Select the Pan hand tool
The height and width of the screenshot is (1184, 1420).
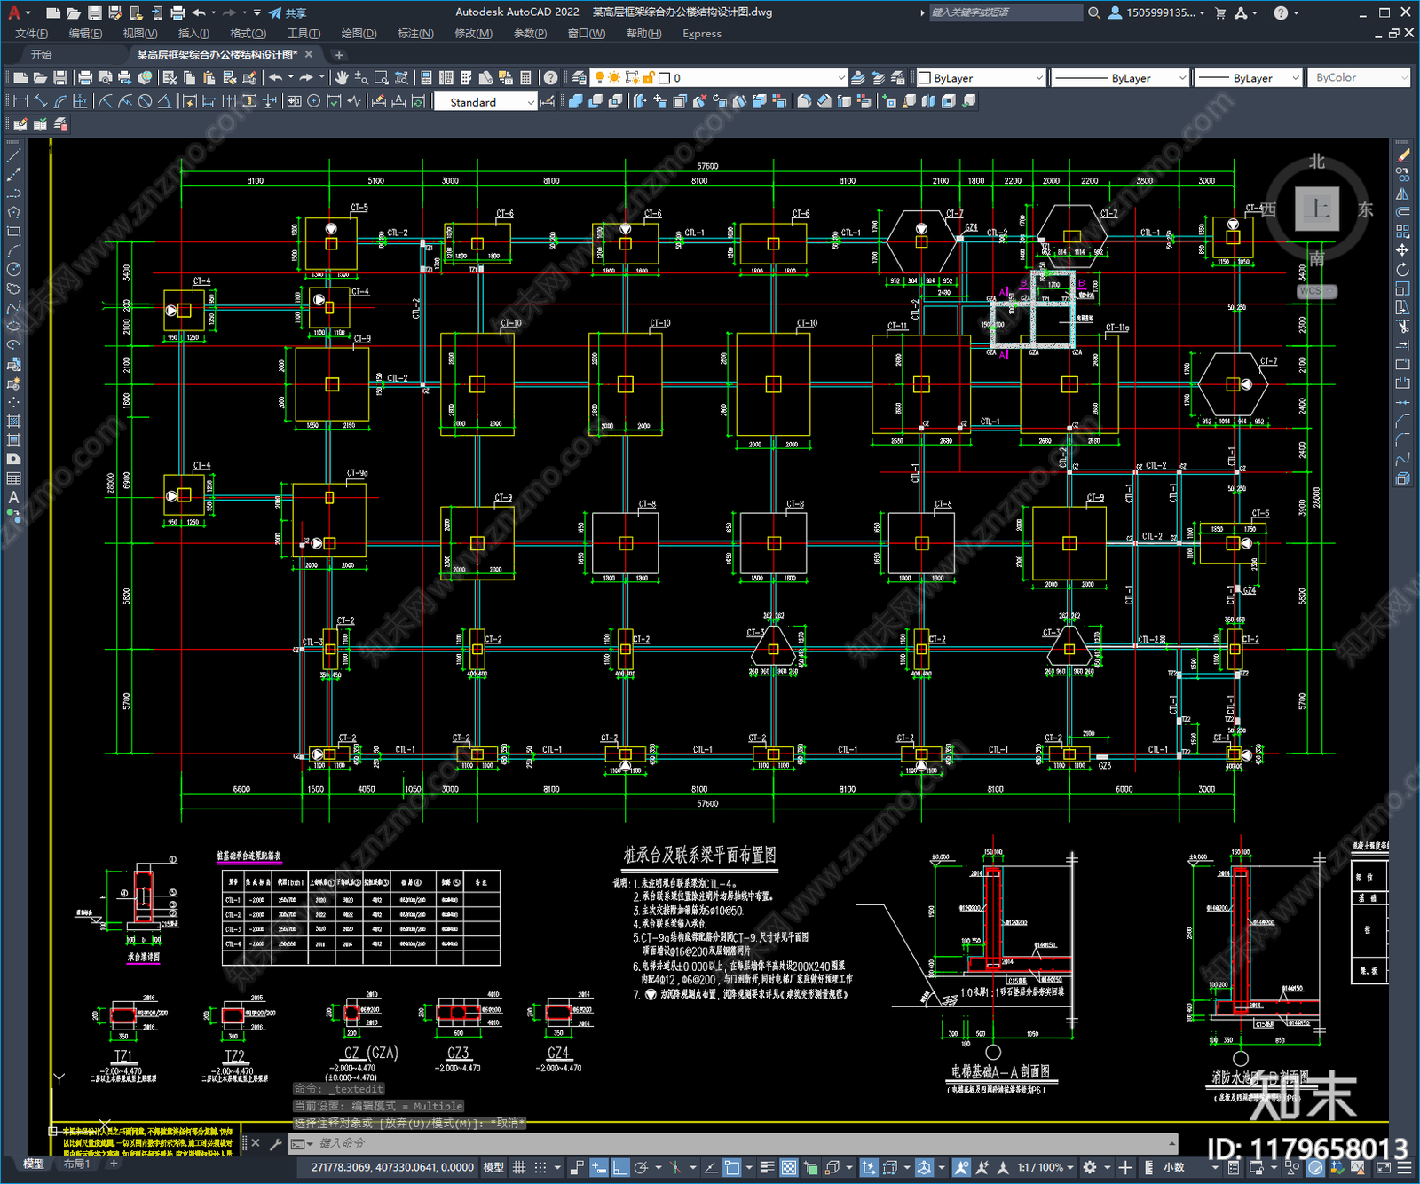[x=342, y=78]
